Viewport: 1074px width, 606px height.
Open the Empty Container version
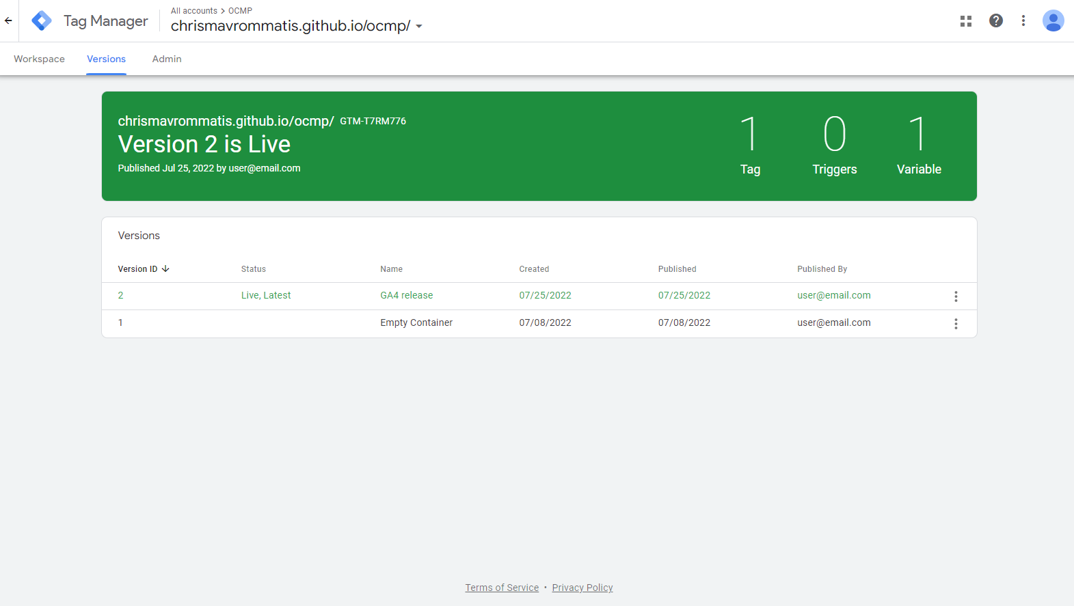416,322
